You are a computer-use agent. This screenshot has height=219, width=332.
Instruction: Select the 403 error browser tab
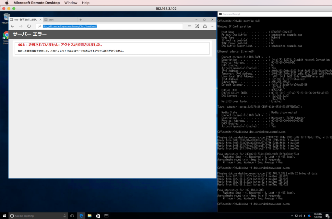pyautogui.click(x=26, y=20)
